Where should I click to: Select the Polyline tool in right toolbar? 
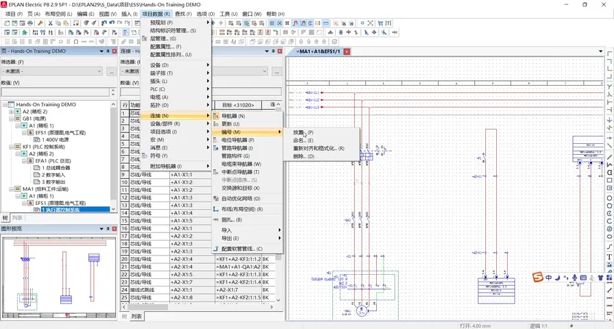[610, 164]
